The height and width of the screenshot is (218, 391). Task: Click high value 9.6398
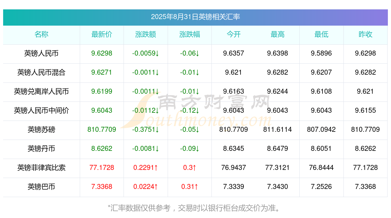(277, 53)
